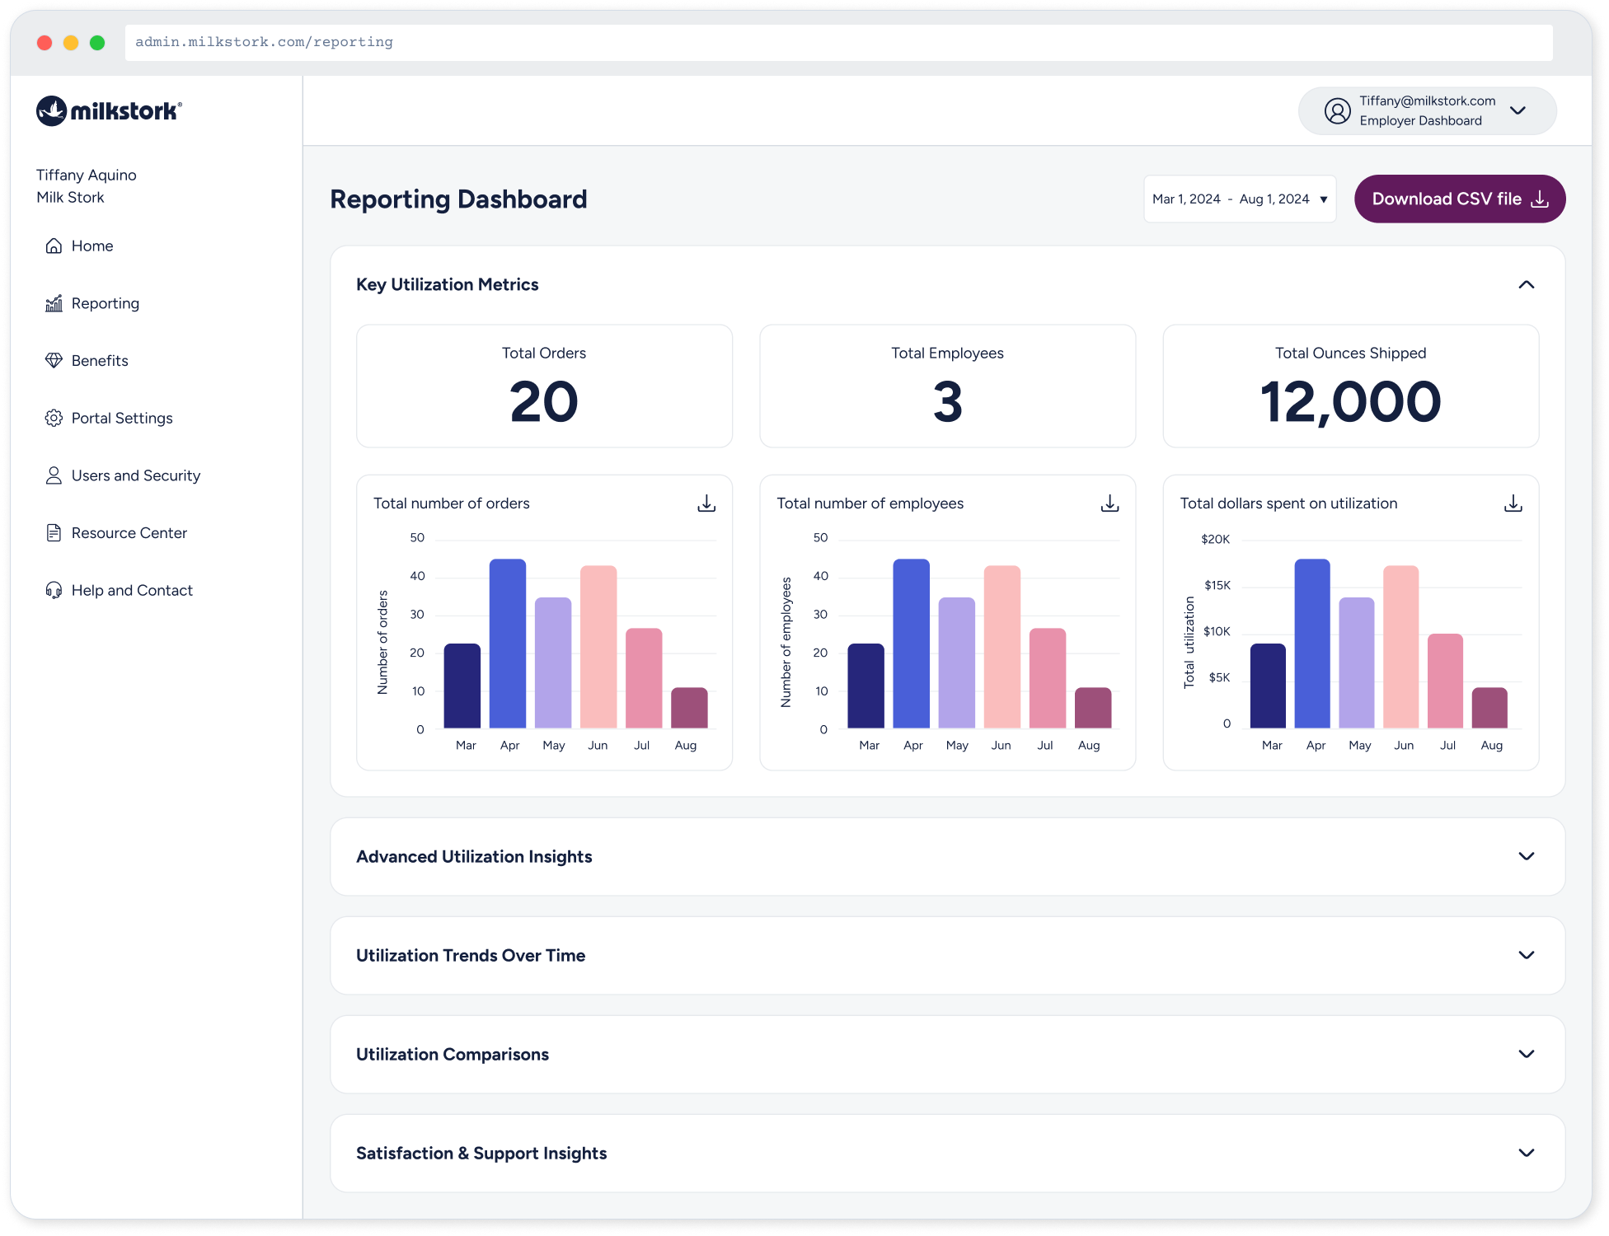This screenshot has width=1609, height=1236.
Task: Open the date range dropdown
Action: point(1239,199)
